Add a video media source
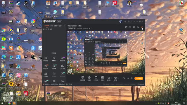This screenshot has width=187, height=105. tap(103, 78)
